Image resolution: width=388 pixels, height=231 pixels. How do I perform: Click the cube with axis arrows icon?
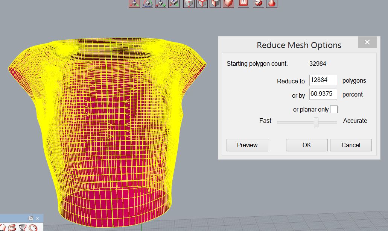coord(134,3)
